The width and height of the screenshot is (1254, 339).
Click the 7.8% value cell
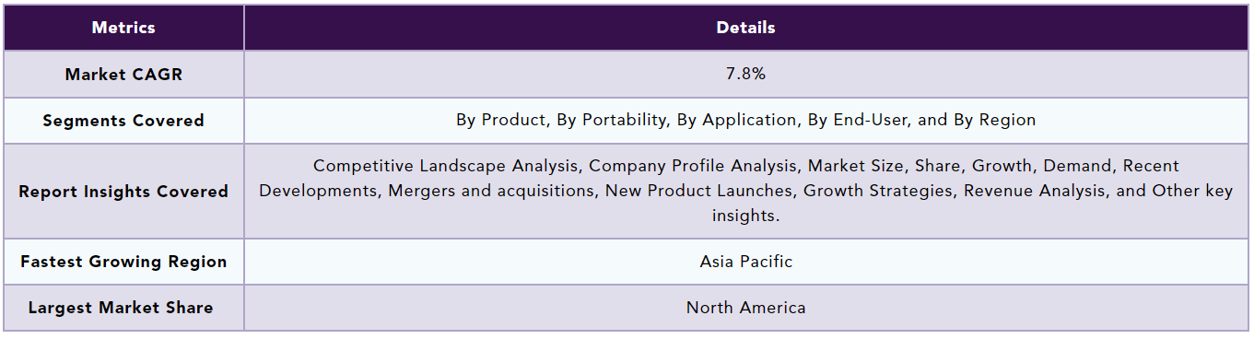(745, 74)
